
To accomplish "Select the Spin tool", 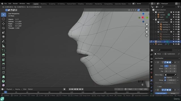I will [x=3, y=81].
